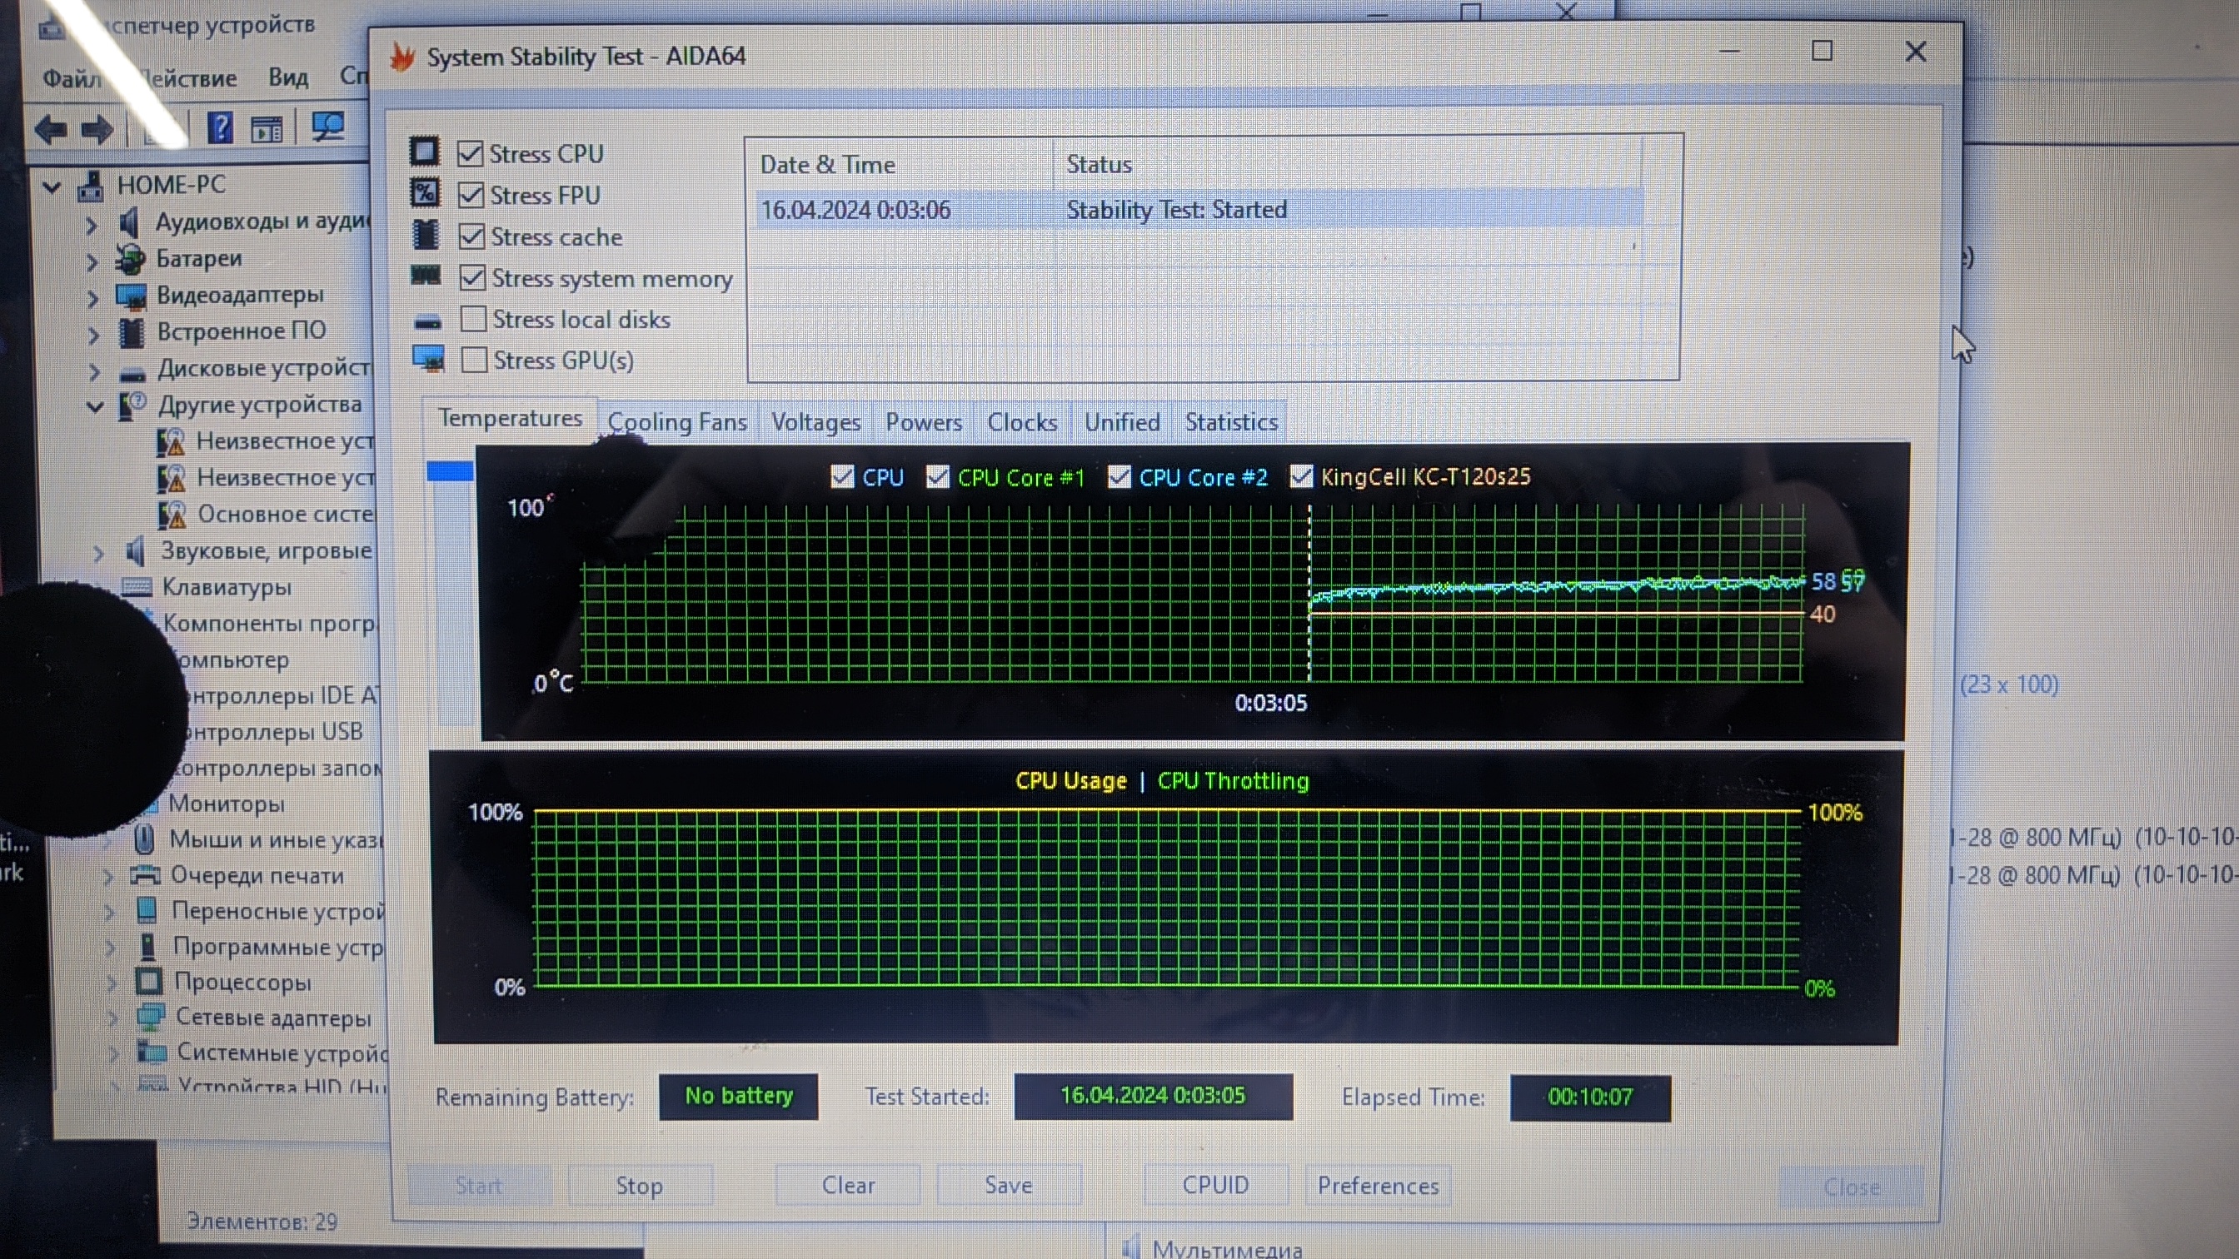Click the Stress local disks drive icon
The image size is (2239, 1259).
point(427,322)
